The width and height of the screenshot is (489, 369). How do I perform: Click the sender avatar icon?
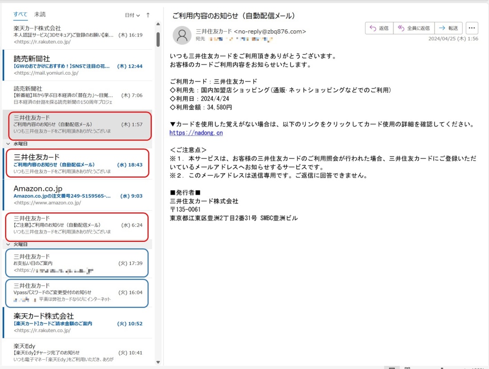tap(182, 35)
